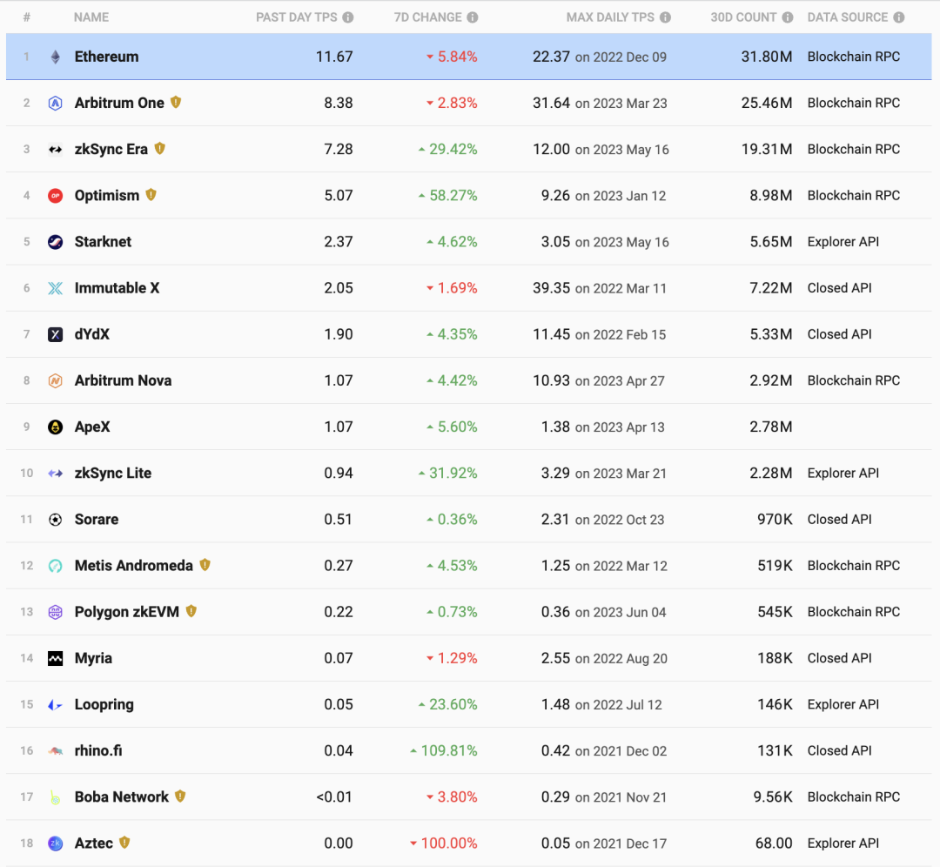The width and height of the screenshot is (940, 867).
Task: Open the rhino.fi project link
Action: 98,750
